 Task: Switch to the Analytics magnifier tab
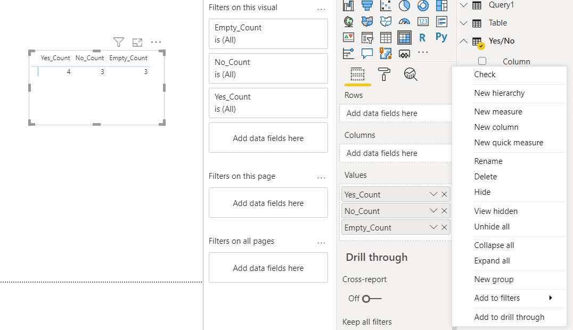pyautogui.click(x=411, y=74)
